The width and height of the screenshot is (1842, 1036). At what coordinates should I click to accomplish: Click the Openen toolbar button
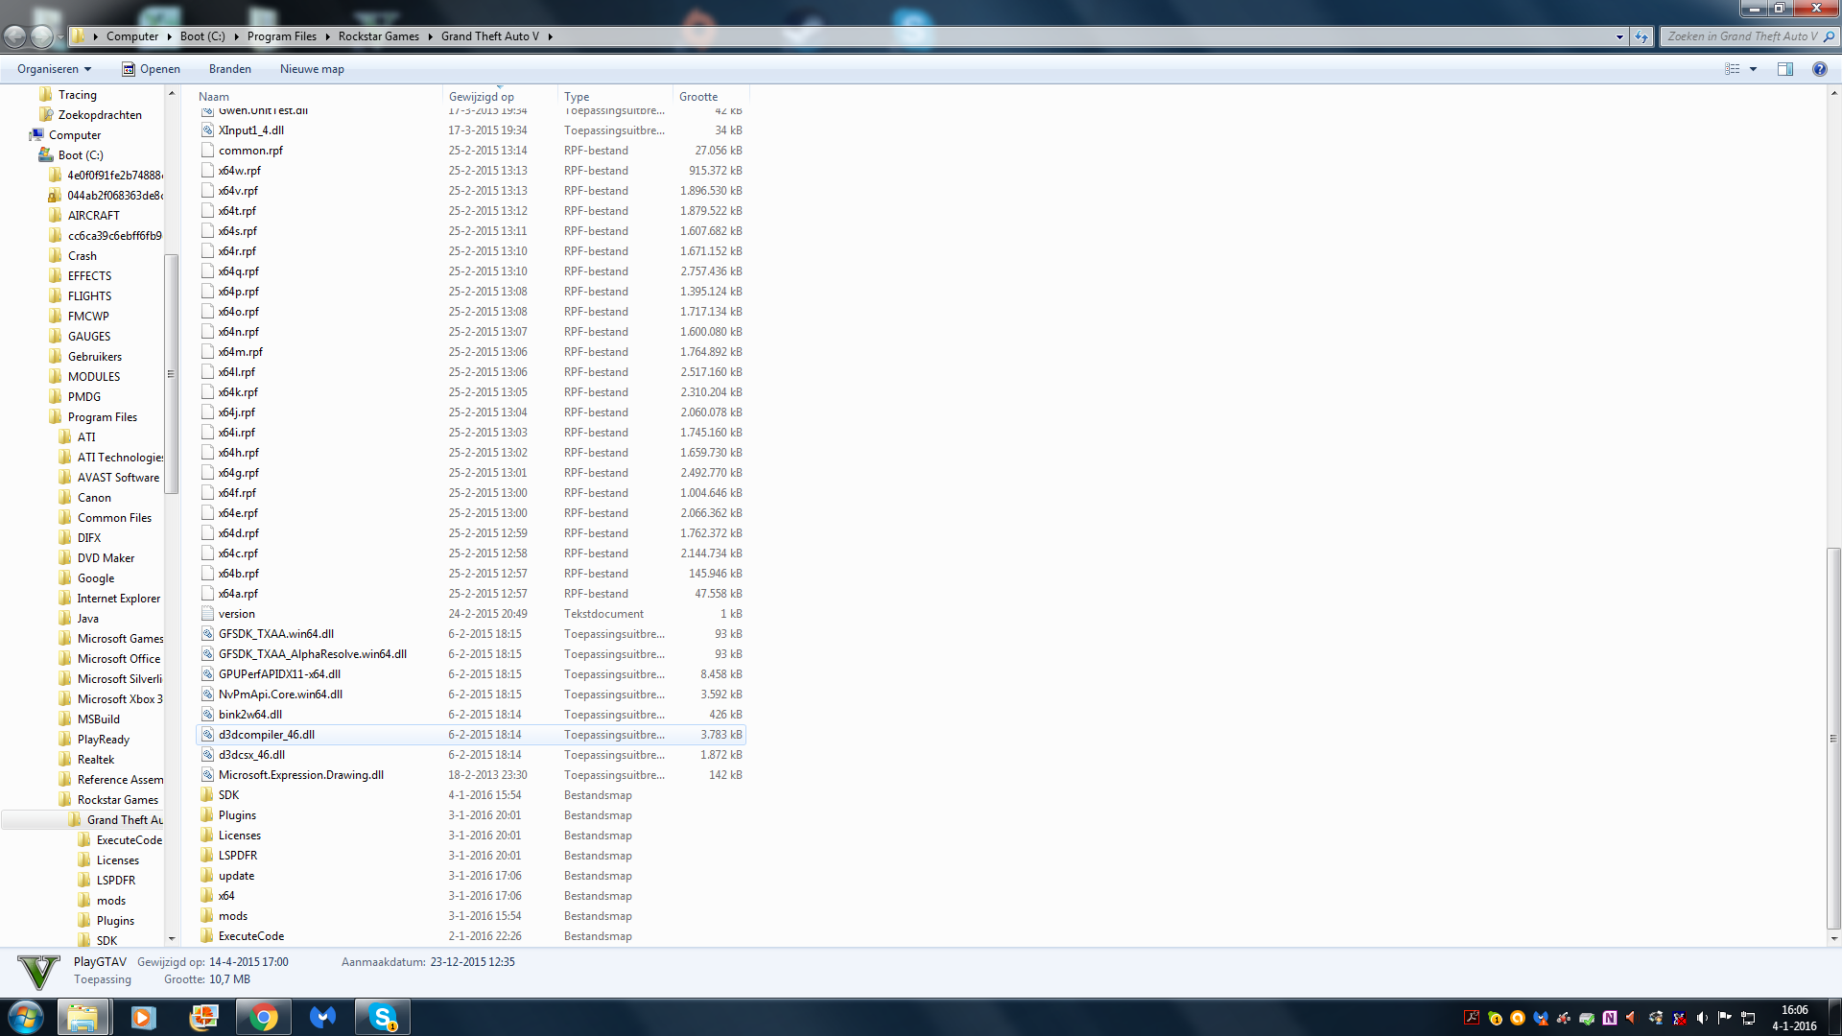151,69
